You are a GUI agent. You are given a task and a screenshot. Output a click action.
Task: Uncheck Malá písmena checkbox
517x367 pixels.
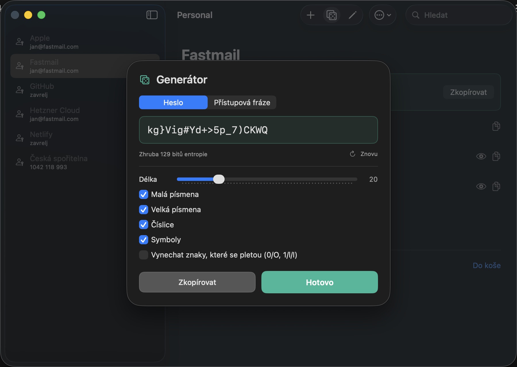click(144, 194)
